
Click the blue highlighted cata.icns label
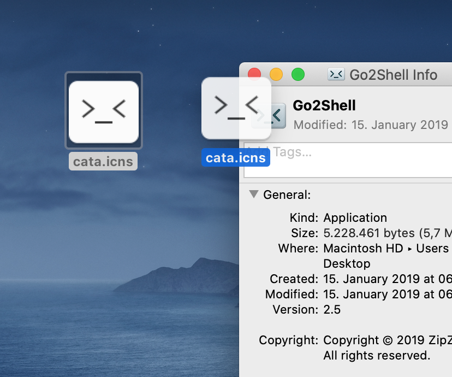tap(236, 157)
